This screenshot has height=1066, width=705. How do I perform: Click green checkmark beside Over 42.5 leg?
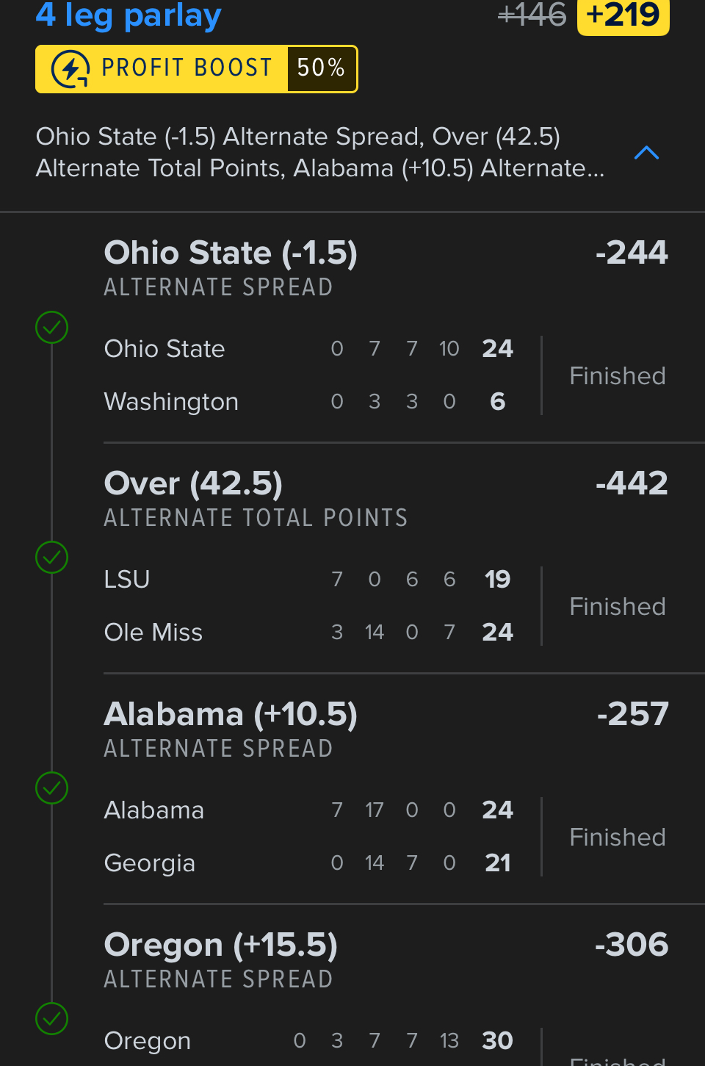coord(52,558)
